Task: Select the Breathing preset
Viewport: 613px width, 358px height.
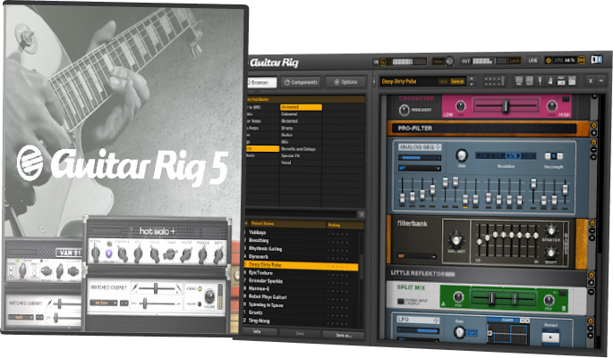Action: coord(259,240)
